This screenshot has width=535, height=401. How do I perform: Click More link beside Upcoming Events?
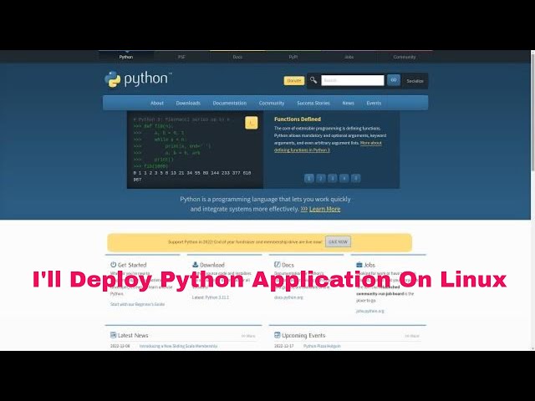tap(412, 336)
